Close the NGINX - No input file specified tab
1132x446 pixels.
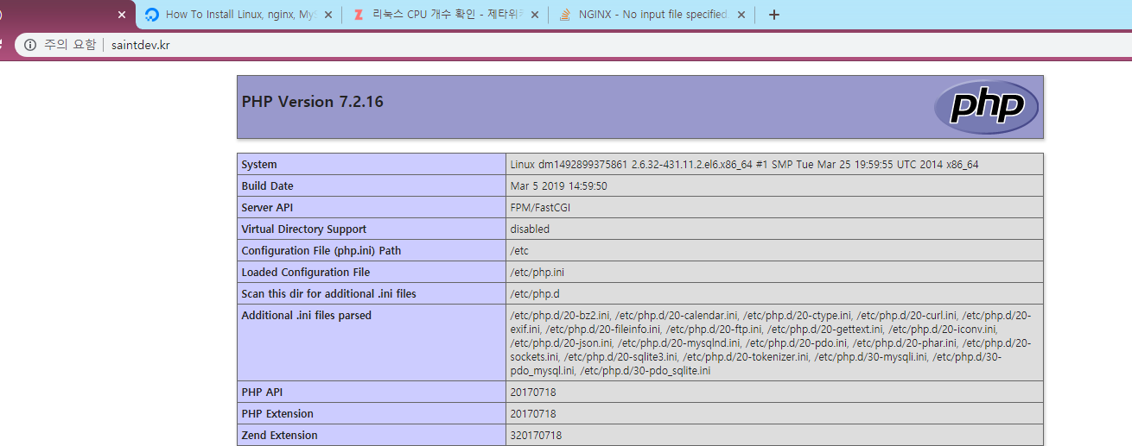[741, 15]
